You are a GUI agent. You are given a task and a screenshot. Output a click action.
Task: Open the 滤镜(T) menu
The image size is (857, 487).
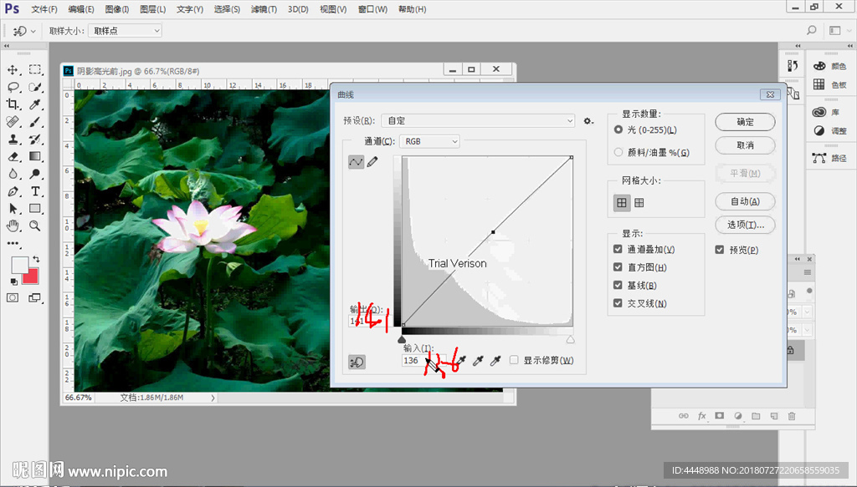coord(264,9)
